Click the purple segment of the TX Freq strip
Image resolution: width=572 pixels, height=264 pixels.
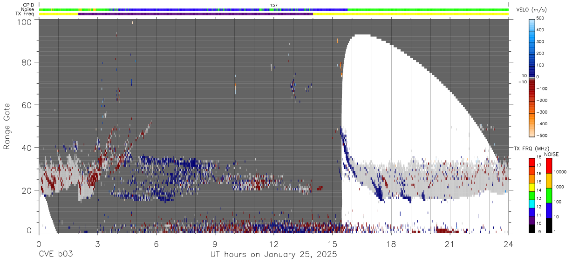point(196,14)
